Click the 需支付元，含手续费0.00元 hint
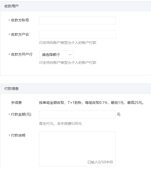Image resolution: width=151 pixels, height=169 pixels. (60, 124)
